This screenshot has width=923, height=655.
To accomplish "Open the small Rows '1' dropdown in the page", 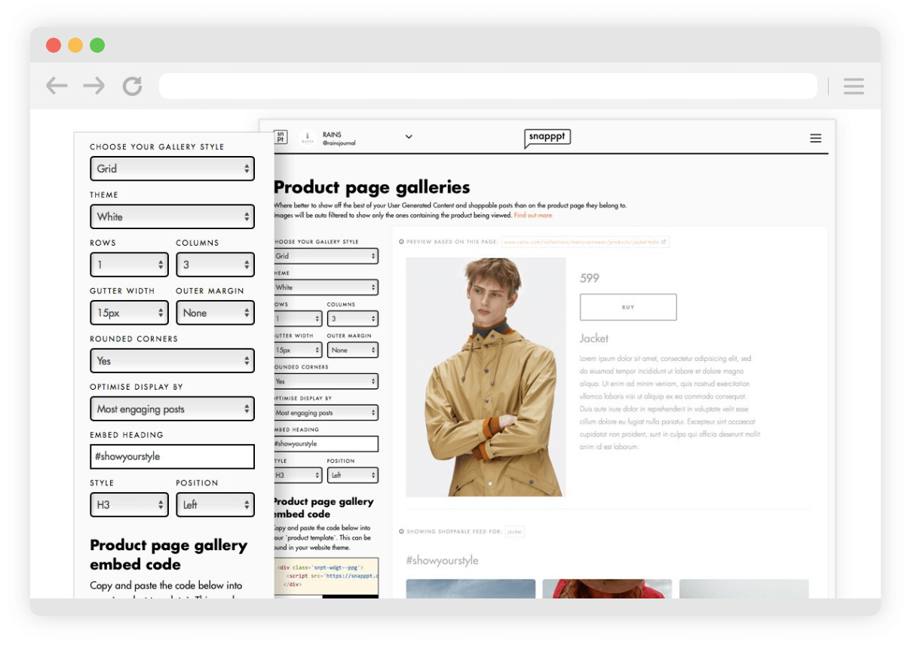I will (x=298, y=319).
